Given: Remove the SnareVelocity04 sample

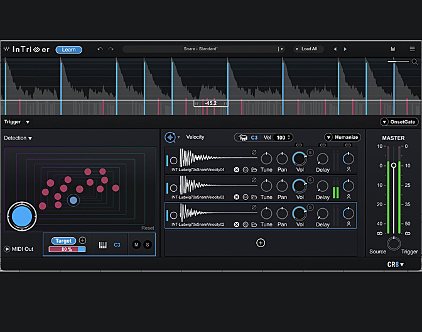Looking at the screenshot, I should point(236,170).
